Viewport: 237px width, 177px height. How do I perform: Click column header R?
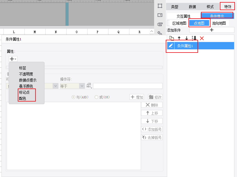point(139,32)
